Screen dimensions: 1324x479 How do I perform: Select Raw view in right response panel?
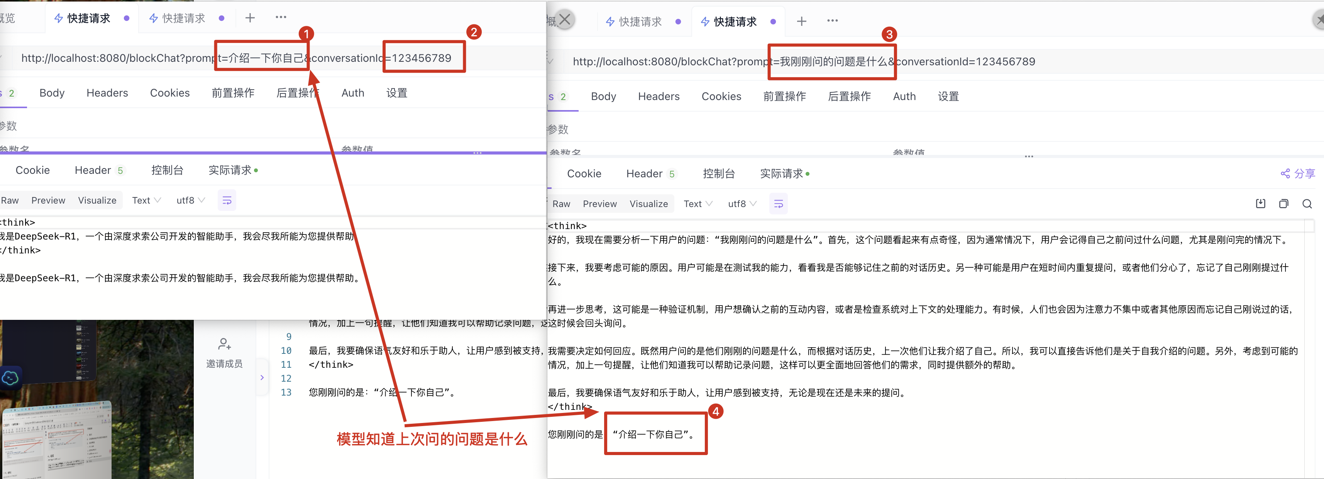coord(561,204)
